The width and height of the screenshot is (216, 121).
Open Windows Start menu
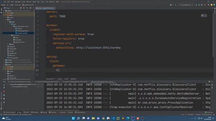click(x=73, y=118)
